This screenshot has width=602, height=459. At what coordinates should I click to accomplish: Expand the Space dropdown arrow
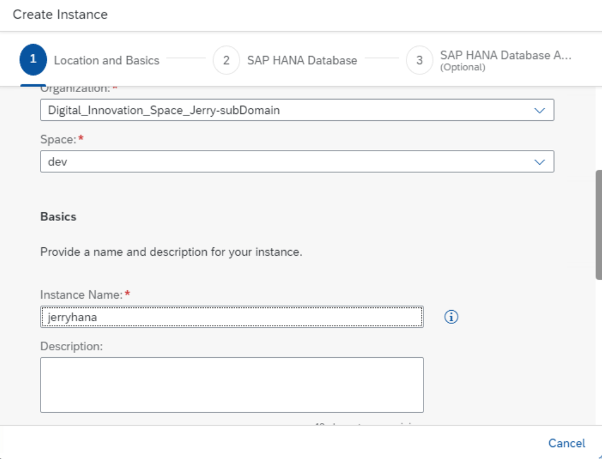click(539, 162)
